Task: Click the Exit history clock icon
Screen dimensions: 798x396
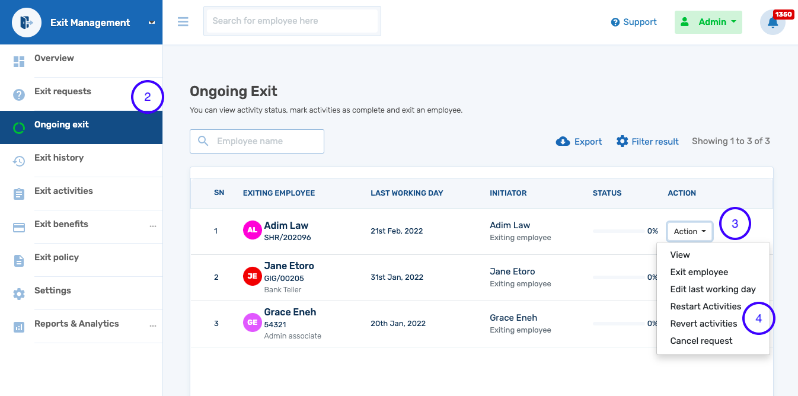Action: (x=19, y=161)
